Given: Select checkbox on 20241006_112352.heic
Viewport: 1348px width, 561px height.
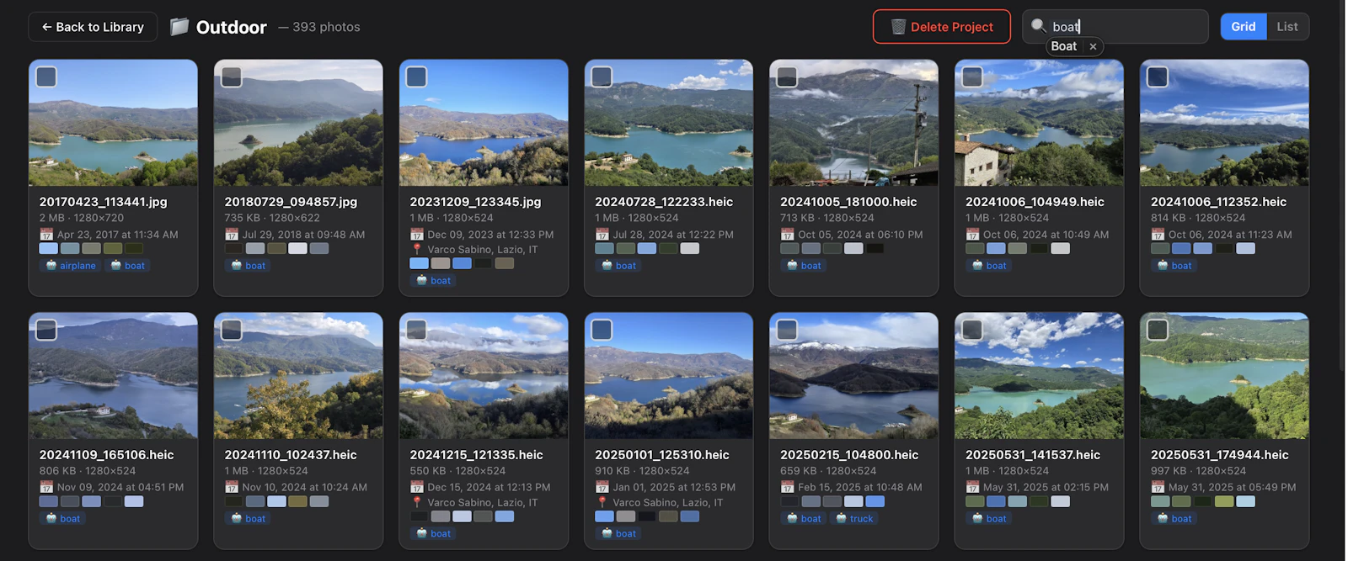Looking at the screenshot, I should [1158, 77].
